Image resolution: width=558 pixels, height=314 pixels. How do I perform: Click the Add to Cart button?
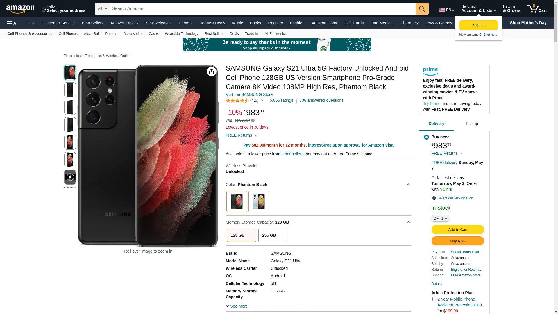pos(457,229)
